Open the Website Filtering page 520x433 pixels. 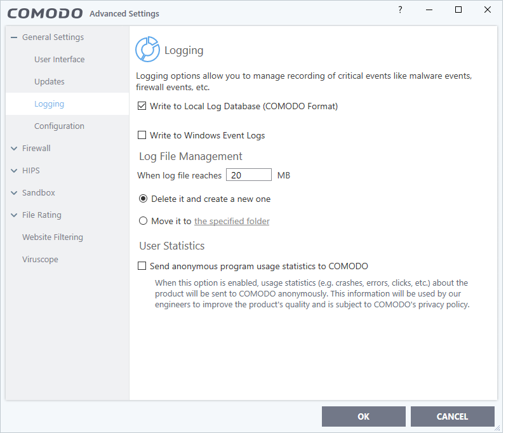(x=53, y=237)
